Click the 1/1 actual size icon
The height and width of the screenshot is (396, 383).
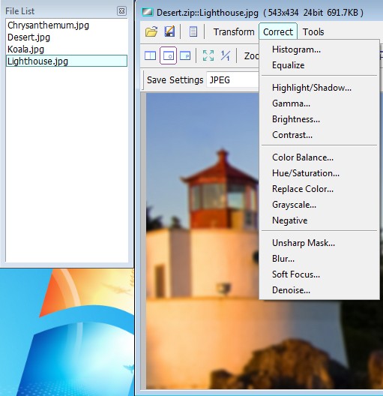[x=225, y=55]
